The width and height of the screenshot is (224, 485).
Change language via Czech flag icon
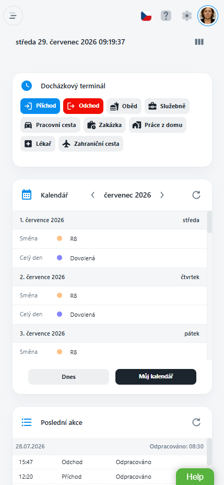coord(146,16)
